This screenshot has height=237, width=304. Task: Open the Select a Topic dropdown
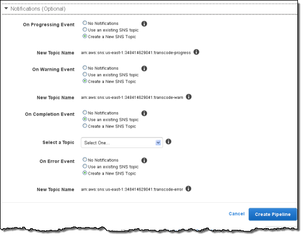pos(122,143)
